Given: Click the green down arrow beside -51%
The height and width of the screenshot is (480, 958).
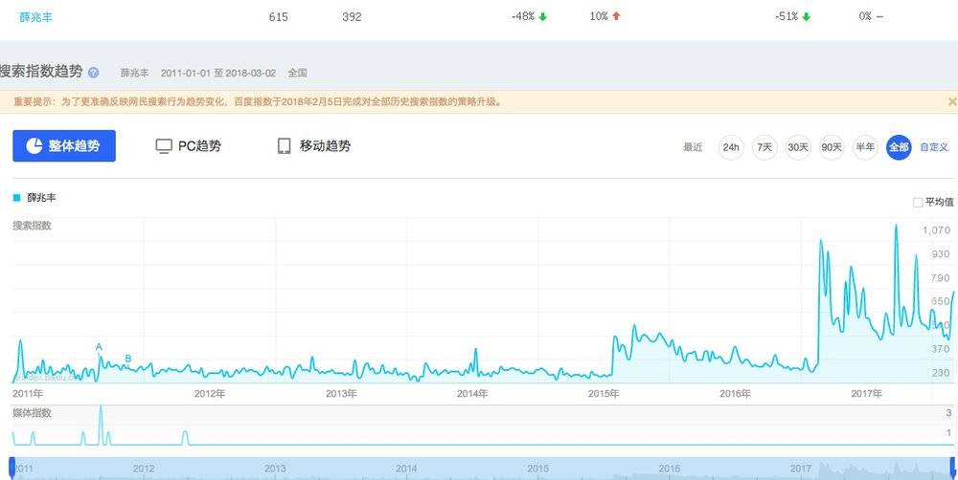Looking at the screenshot, I should [x=807, y=17].
